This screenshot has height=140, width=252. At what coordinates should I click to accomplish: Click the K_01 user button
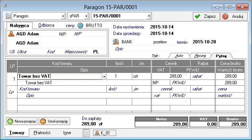104,133
